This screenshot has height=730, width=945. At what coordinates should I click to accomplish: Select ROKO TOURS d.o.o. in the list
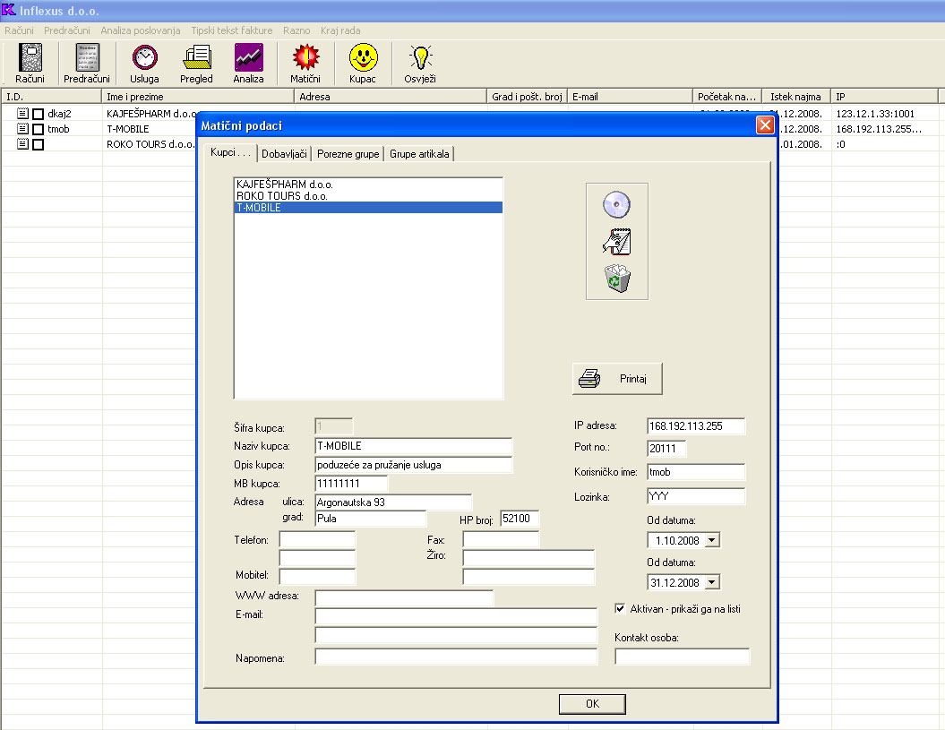point(368,196)
